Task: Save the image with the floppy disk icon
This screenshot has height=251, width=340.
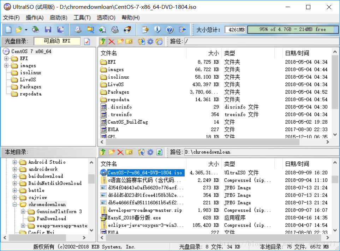Action: tap(48, 30)
